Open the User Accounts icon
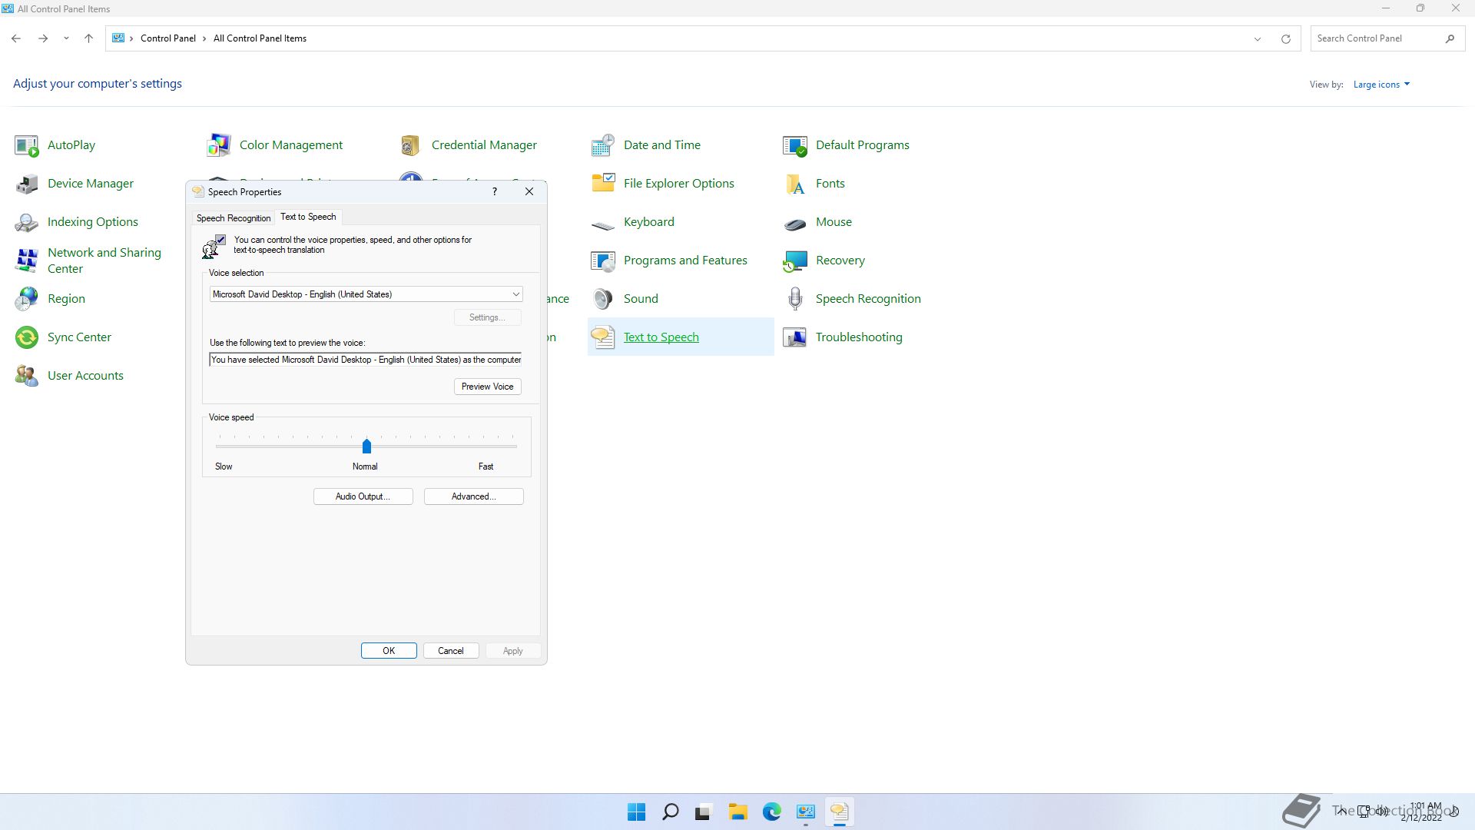 click(x=27, y=376)
